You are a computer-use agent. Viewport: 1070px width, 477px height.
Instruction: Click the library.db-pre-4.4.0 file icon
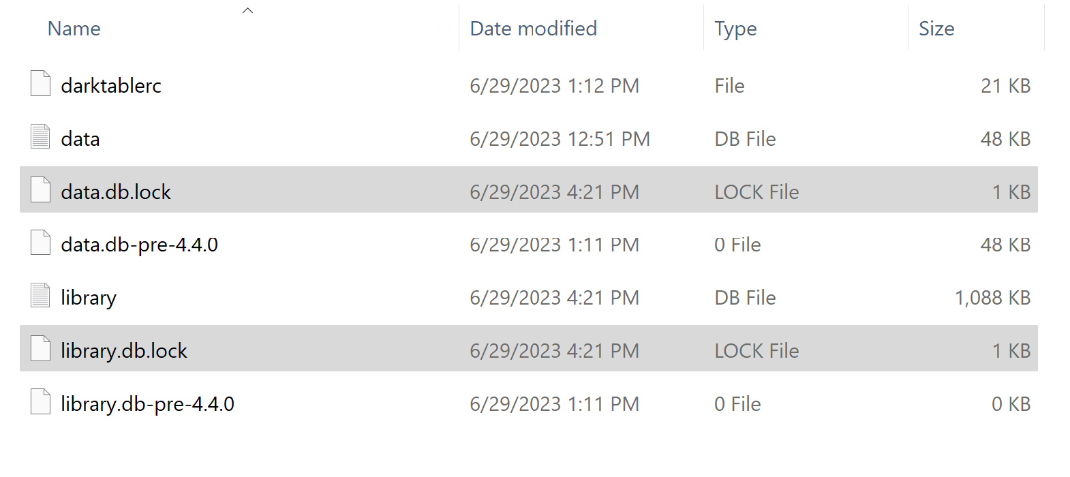tap(40, 403)
